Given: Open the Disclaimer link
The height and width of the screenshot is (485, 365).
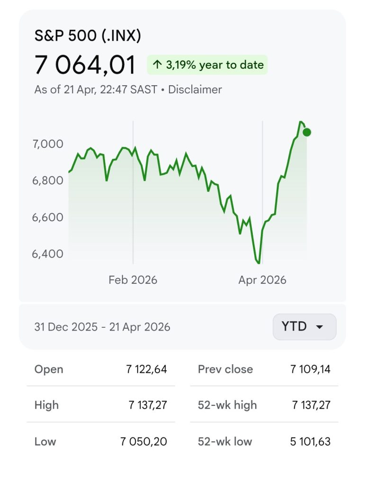Looking at the screenshot, I should 195,90.
